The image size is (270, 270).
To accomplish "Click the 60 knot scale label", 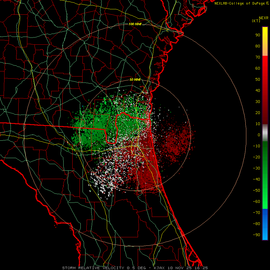I will [x=258, y=68].
